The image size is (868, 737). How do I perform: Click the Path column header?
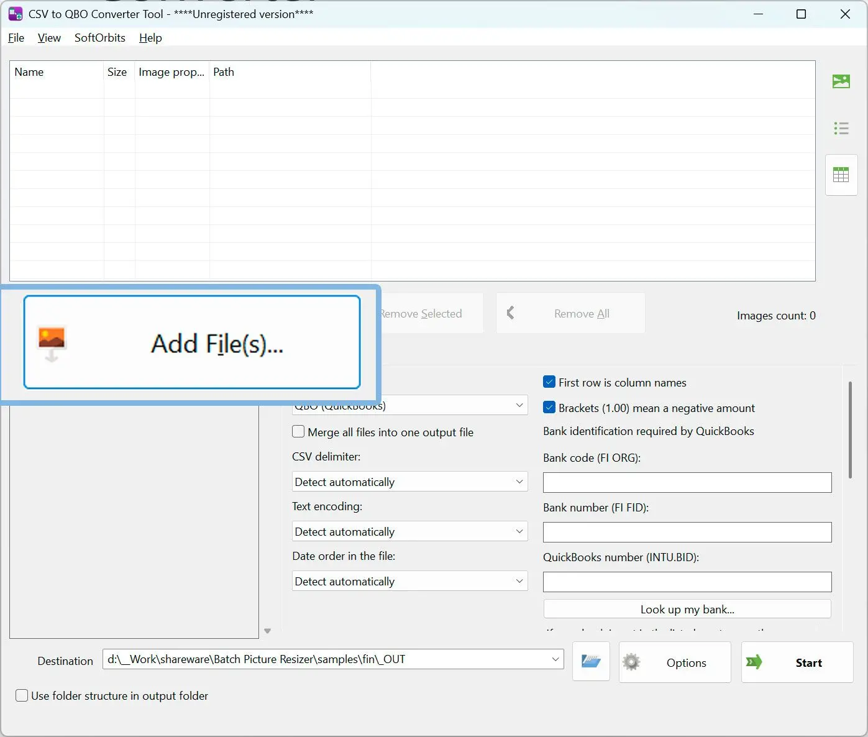pos(290,72)
